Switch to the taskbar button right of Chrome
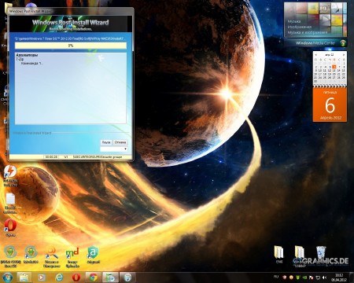Image resolution: width=354 pixels, height=283 pixels. 110,277
